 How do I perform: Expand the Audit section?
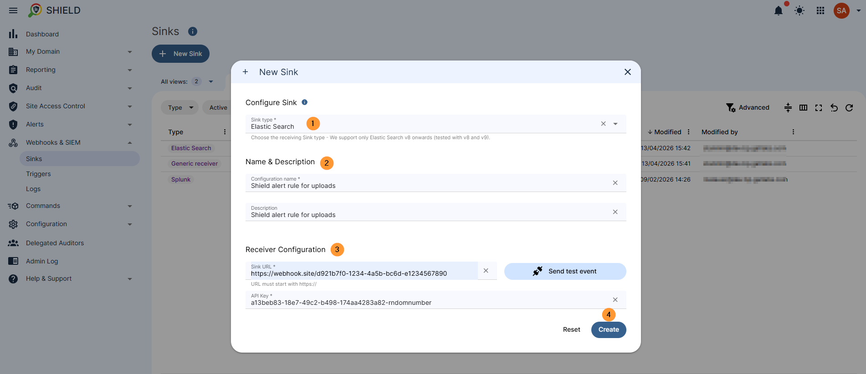click(x=130, y=88)
